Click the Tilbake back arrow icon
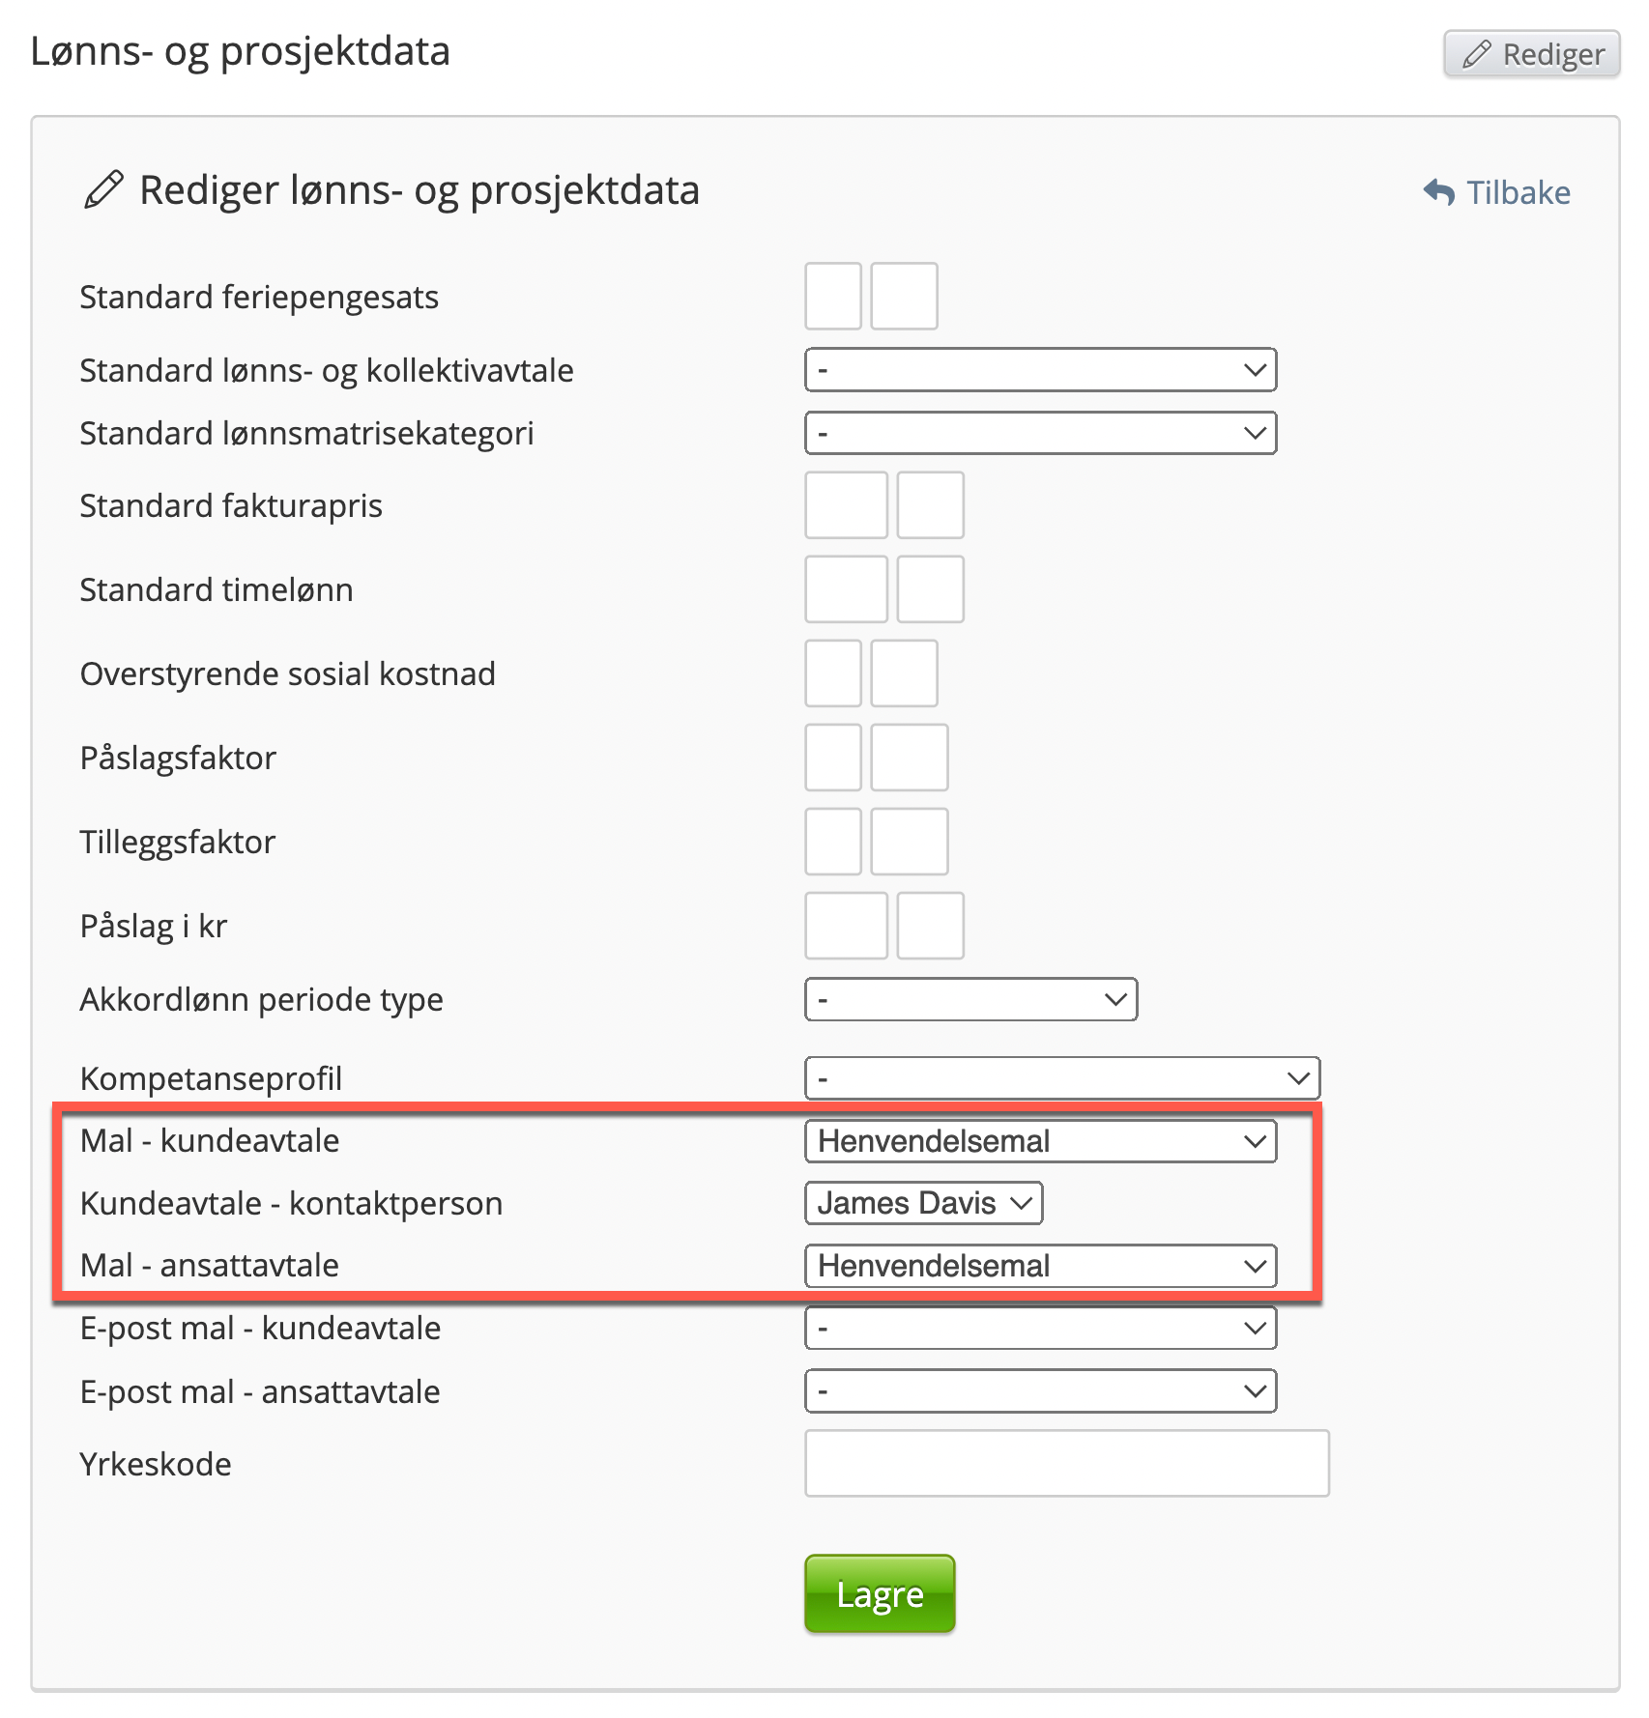The height and width of the screenshot is (1718, 1649). coord(1438,192)
